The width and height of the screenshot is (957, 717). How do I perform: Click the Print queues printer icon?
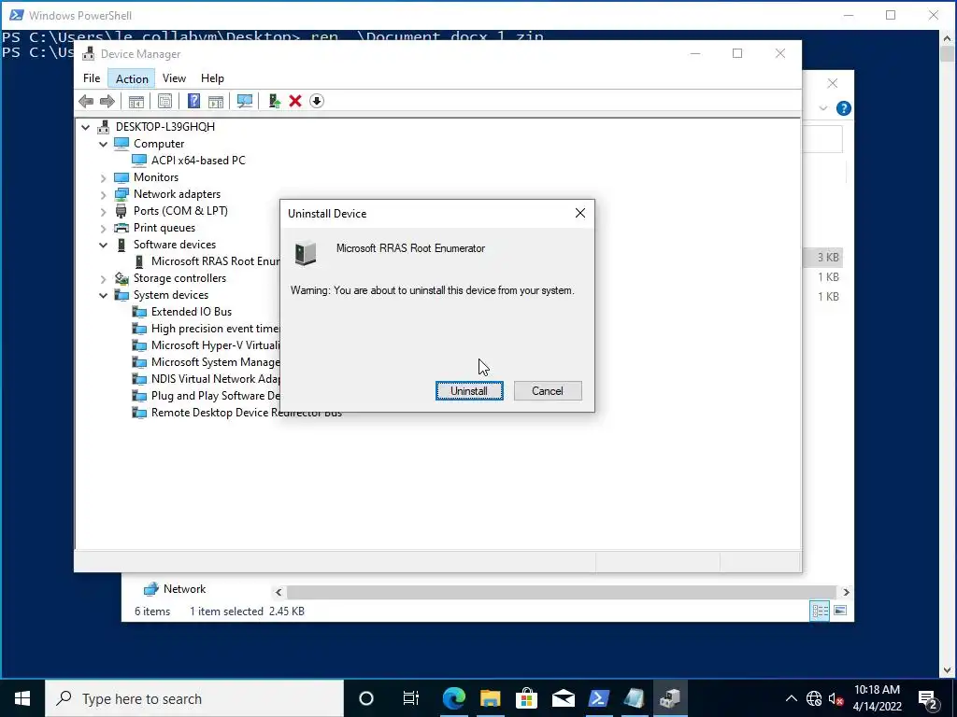[x=121, y=228]
